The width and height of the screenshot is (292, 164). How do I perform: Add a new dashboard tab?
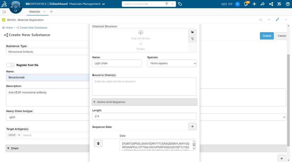[x=51, y=12]
